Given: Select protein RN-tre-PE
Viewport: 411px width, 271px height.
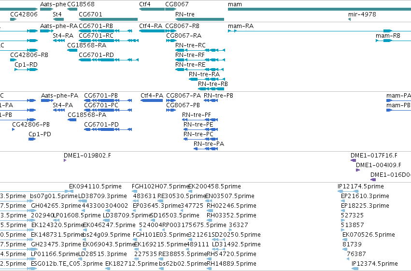Looking at the screenshot, I should pos(201,130).
